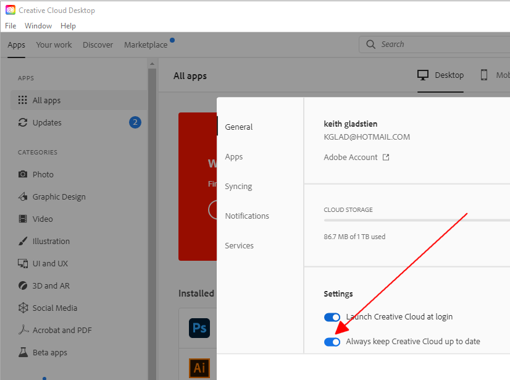Click the Photoshop app icon
Viewport: 510px width, 380px height.
point(199,328)
